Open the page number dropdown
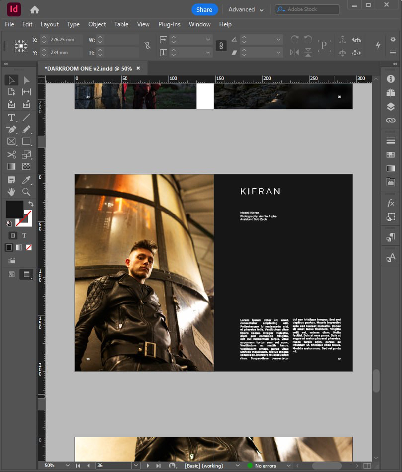Image resolution: width=402 pixels, height=472 pixels. click(x=136, y=466)
